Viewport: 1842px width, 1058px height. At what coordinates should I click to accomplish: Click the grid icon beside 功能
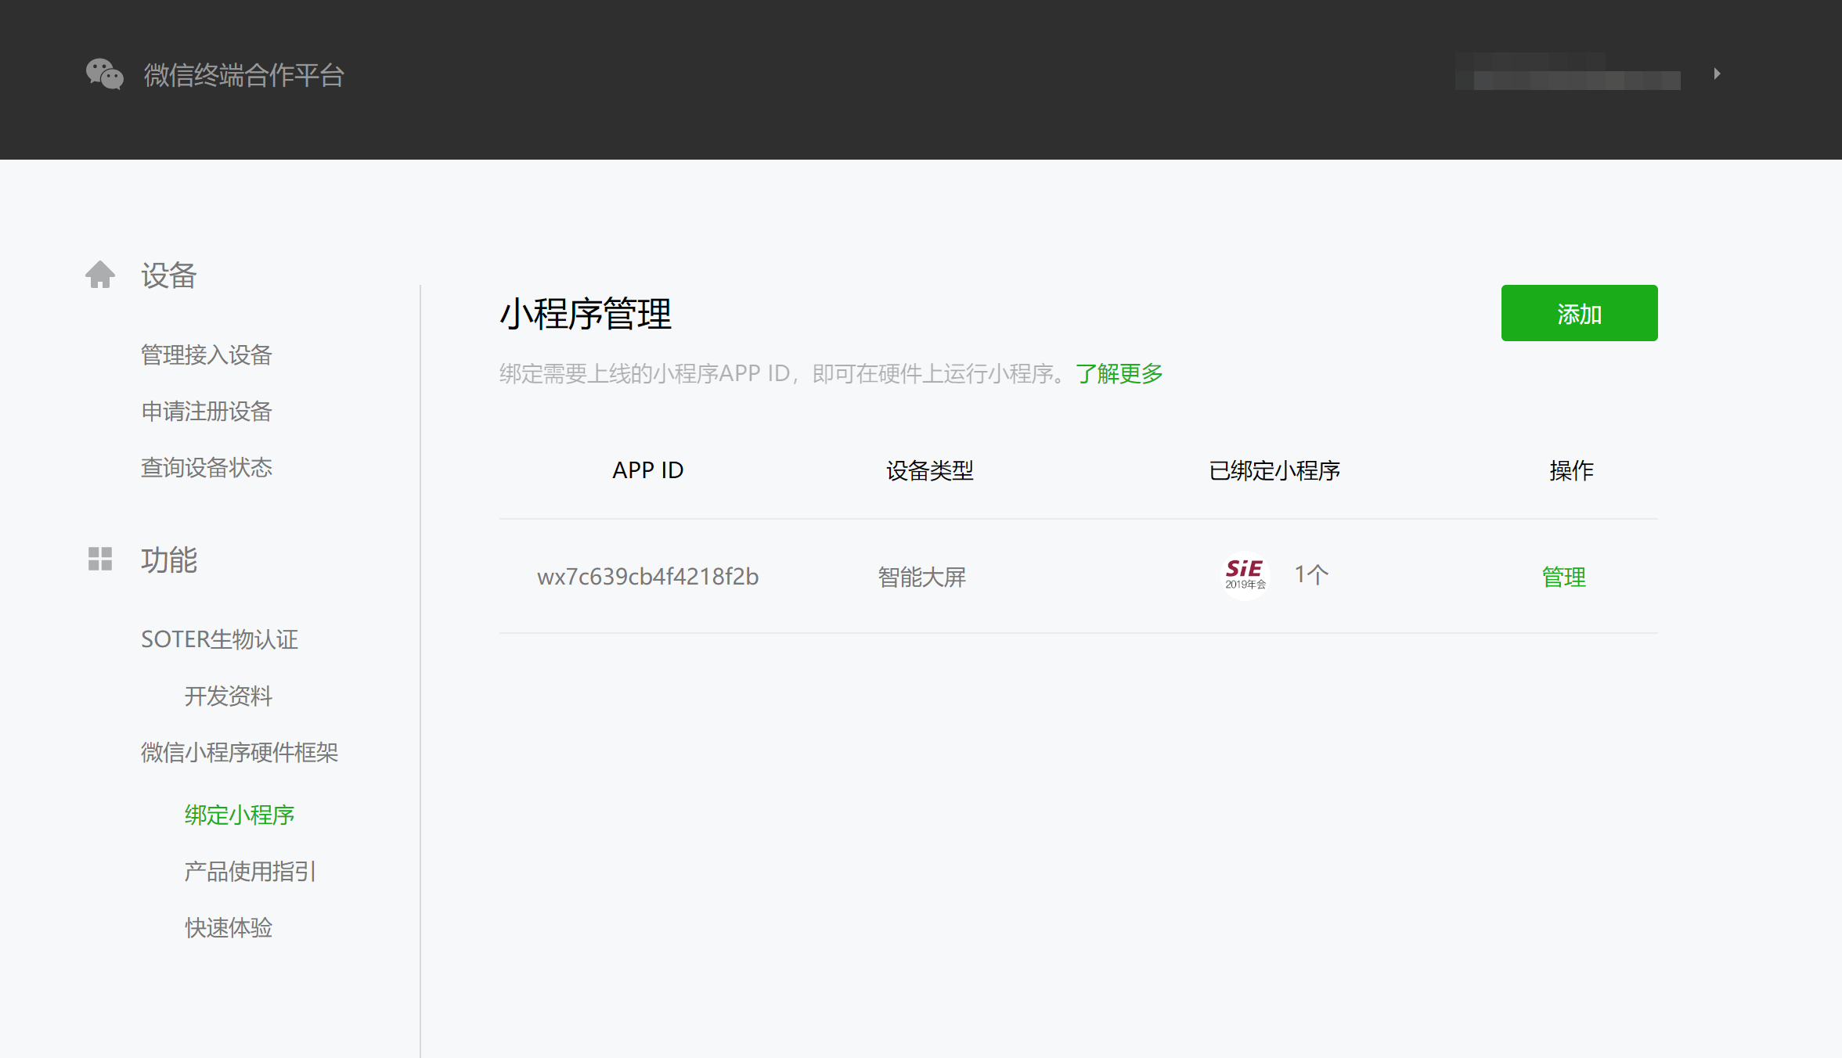(100, 559)
